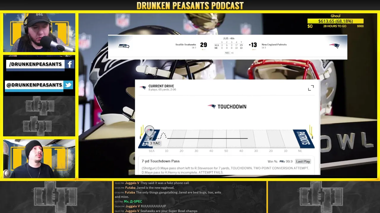Click the $900 goal amount
This screenshot has height=213, width=380.
point(360,26)
